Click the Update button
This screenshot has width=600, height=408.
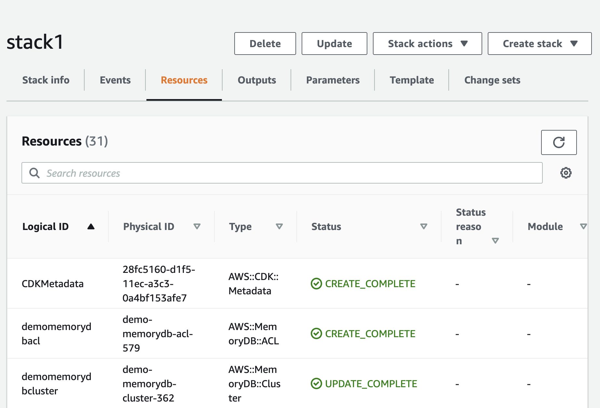(x=334, y=44)
